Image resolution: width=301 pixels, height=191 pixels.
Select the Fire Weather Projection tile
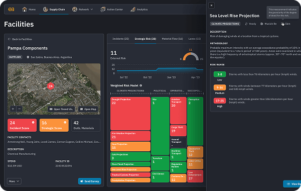click(x=130, y=136)
